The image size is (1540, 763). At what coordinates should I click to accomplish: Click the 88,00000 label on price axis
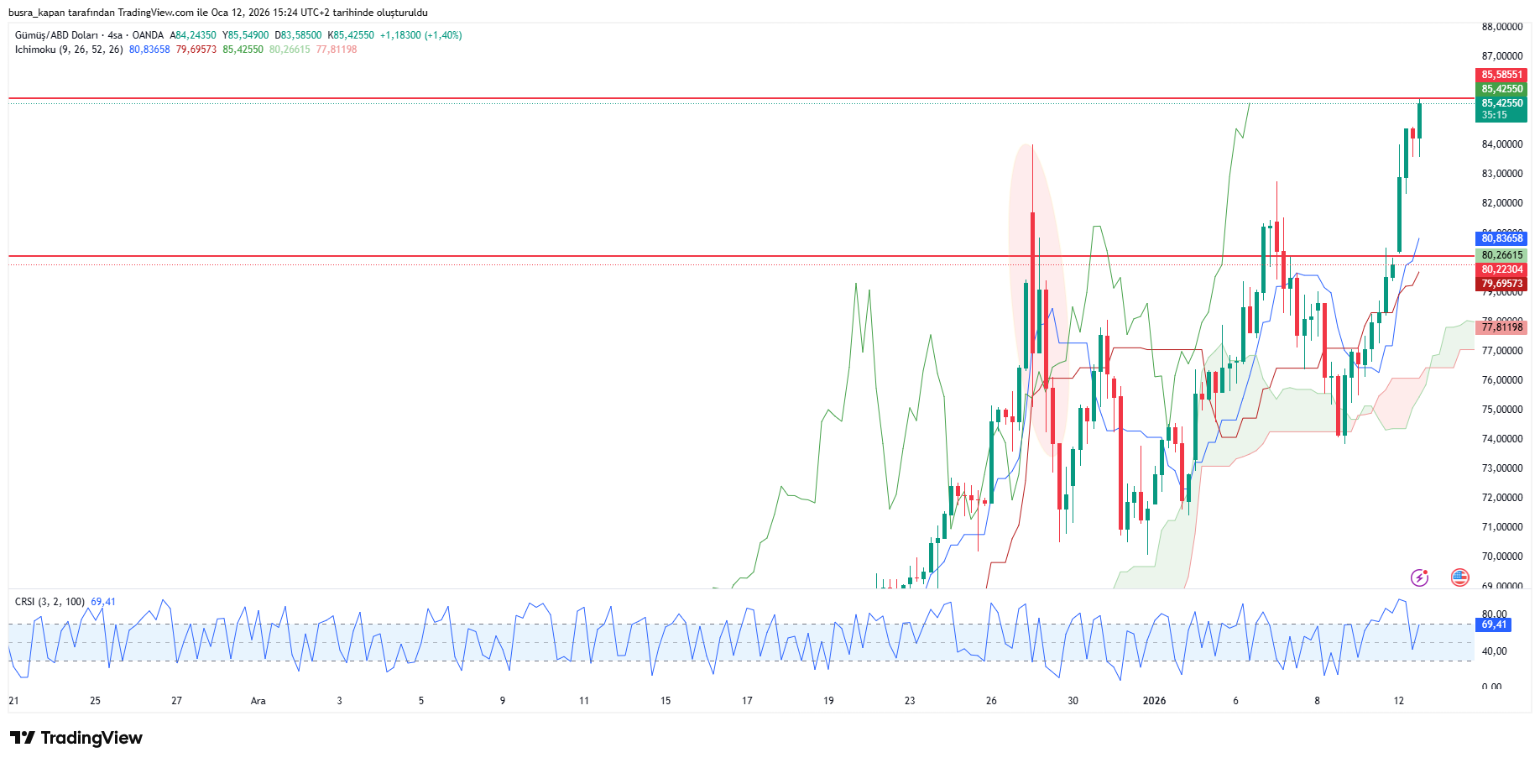click(1501, 27)
